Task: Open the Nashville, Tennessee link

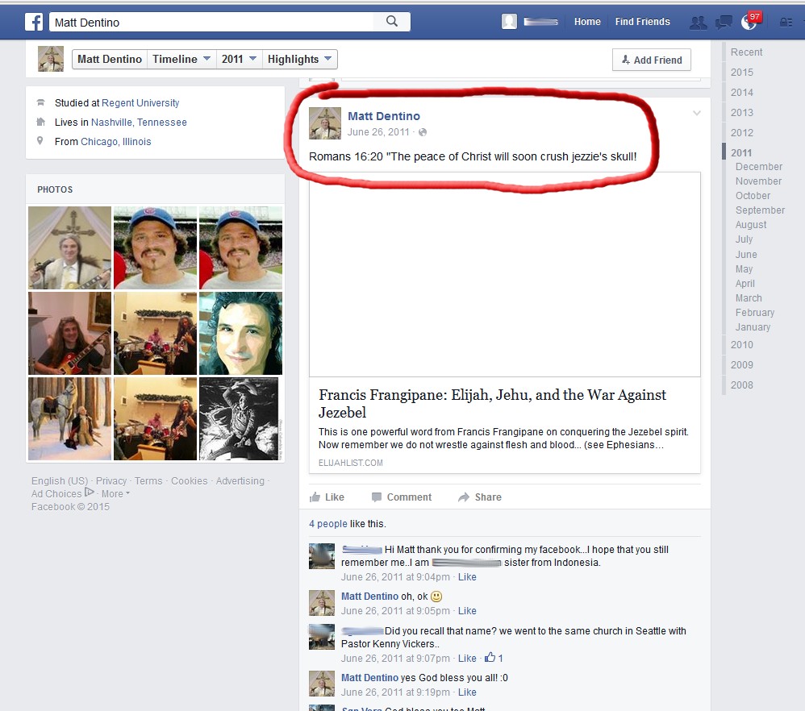Action: tap(139, 122)
